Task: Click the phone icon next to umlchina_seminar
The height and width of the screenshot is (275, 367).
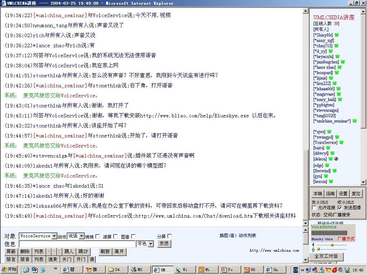Action: pyautogui.click(x=354, y=121)
